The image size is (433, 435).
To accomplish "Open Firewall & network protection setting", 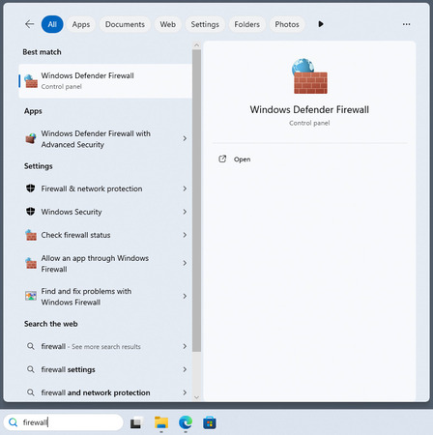I will 105,188.
